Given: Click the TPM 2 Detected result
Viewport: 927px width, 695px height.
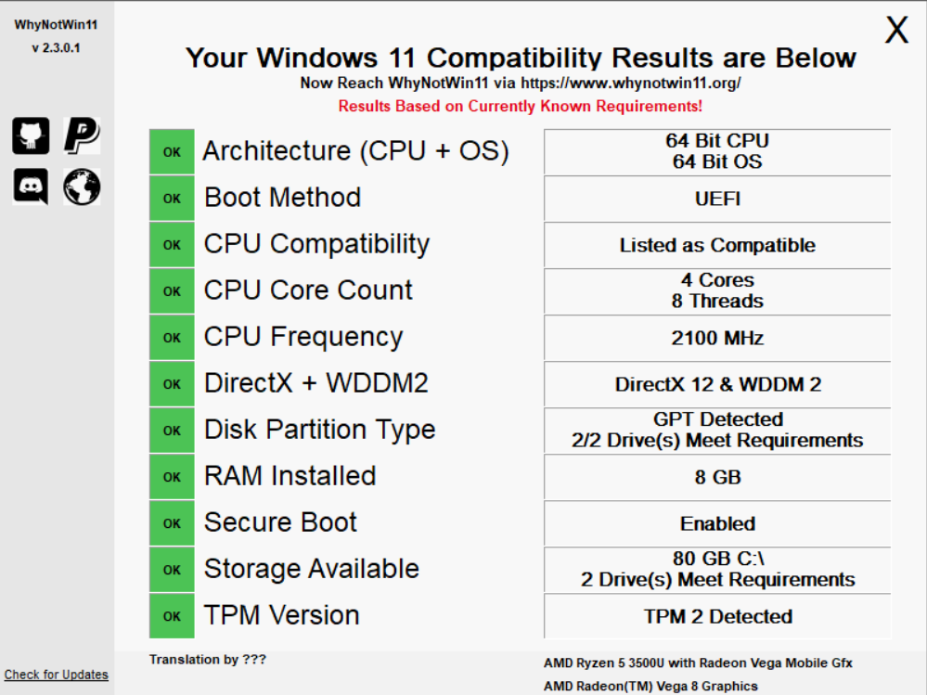Looking at the screenshot, I should [x=717, y=616].
